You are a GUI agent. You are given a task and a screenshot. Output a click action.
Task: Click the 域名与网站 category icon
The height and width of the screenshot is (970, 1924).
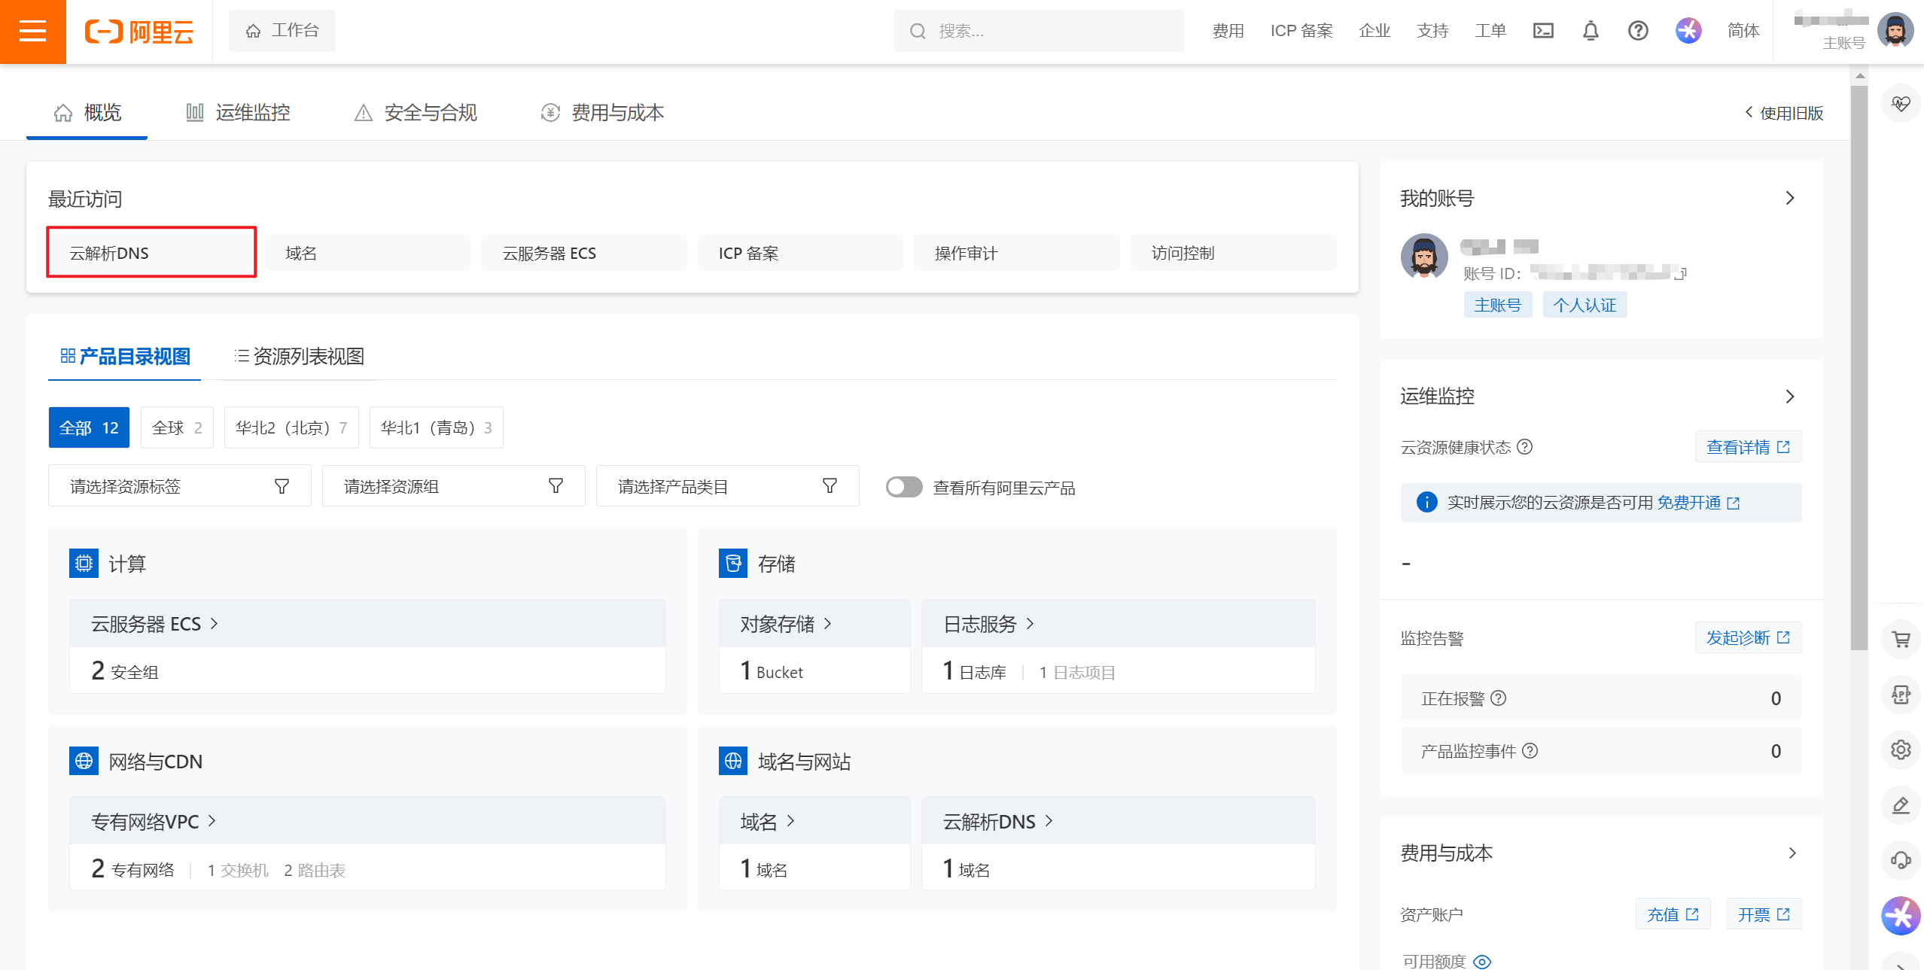point(733,761)
